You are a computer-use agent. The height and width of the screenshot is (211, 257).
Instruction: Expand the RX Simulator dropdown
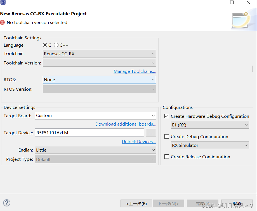pos(210,145)
